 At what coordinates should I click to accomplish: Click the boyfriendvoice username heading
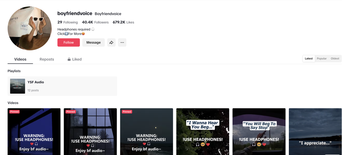tap(75, 14)
